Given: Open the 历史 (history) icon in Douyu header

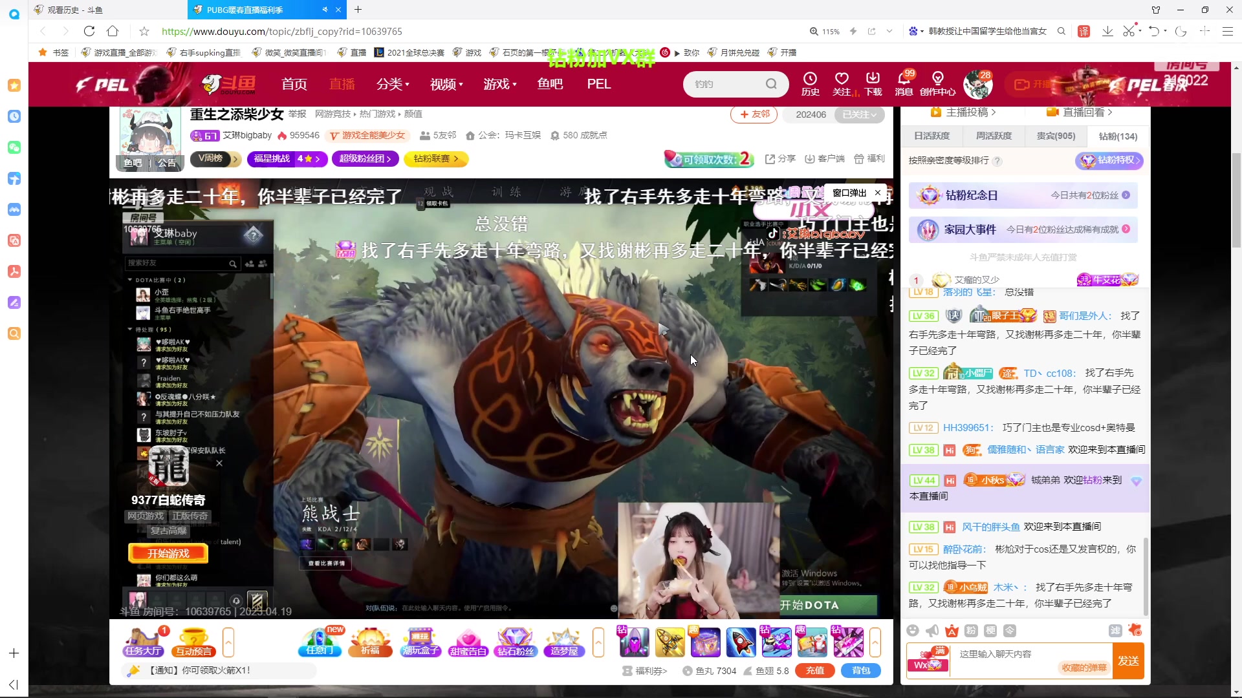Looking at the screenshot, I should [x=810, y=84].
